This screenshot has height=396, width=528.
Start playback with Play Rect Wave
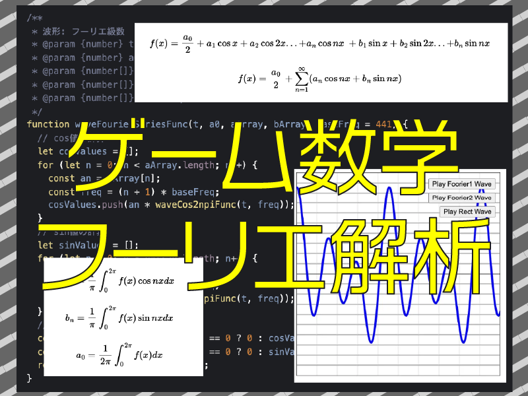(467, 212)
